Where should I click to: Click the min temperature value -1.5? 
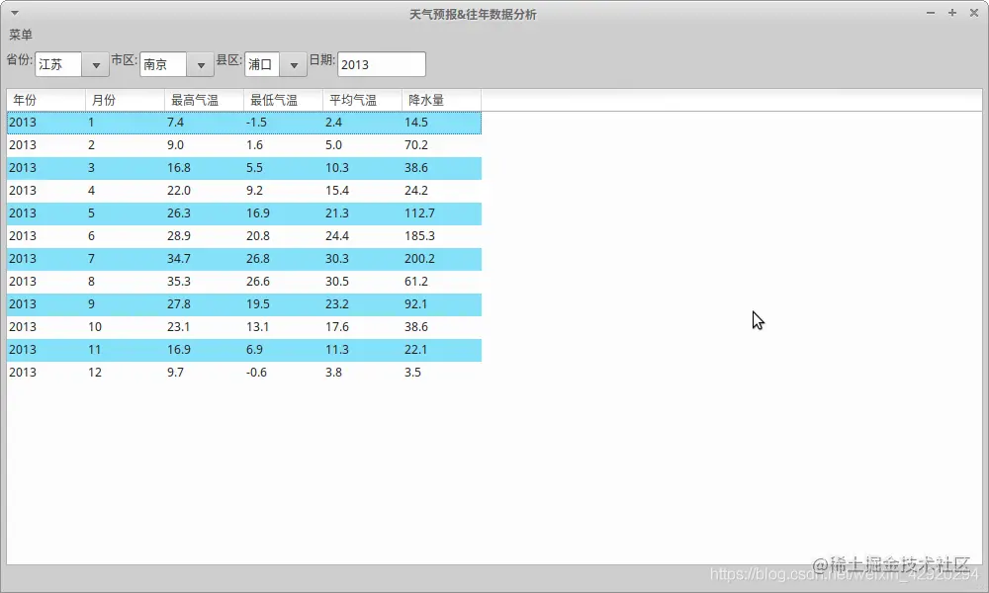click(257, 123)
